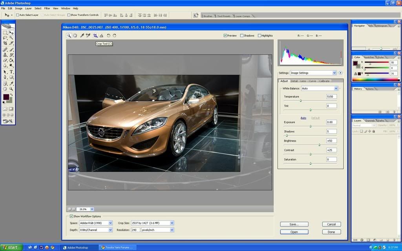Viewport: 402px width, 251px height.
Task: Open the Filter menu
Action: pos(47,8)
